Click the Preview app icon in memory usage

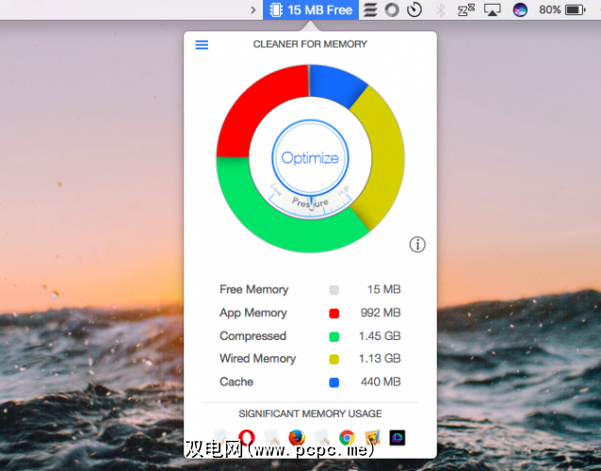[x=371, y=437]
